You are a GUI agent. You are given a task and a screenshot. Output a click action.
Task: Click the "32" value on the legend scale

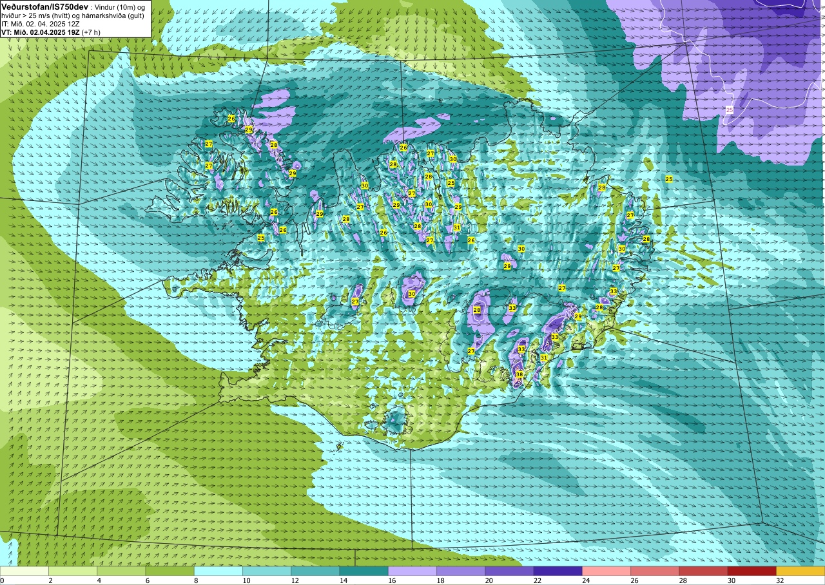pyautogui.click(x=780, y=580)
